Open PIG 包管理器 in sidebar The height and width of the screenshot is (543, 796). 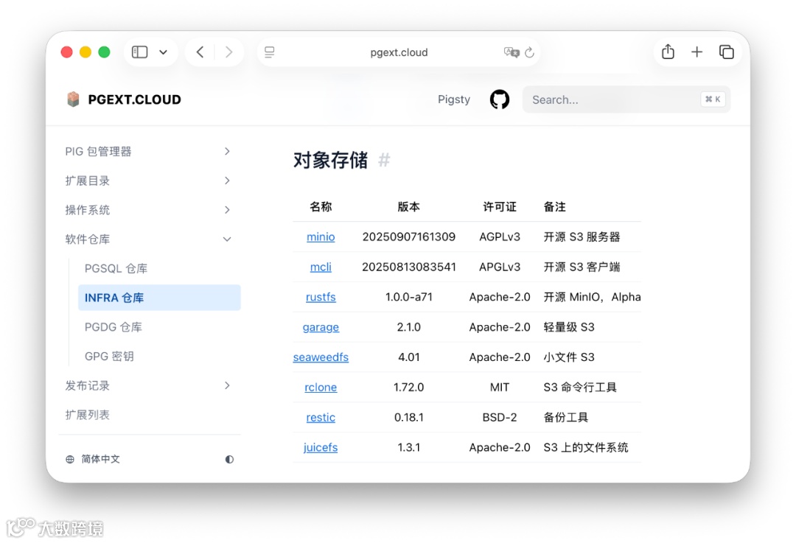coord(98,151)
